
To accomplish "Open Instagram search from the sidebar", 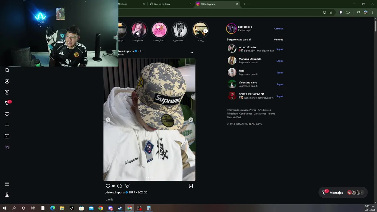I will [x=7, y=70].
